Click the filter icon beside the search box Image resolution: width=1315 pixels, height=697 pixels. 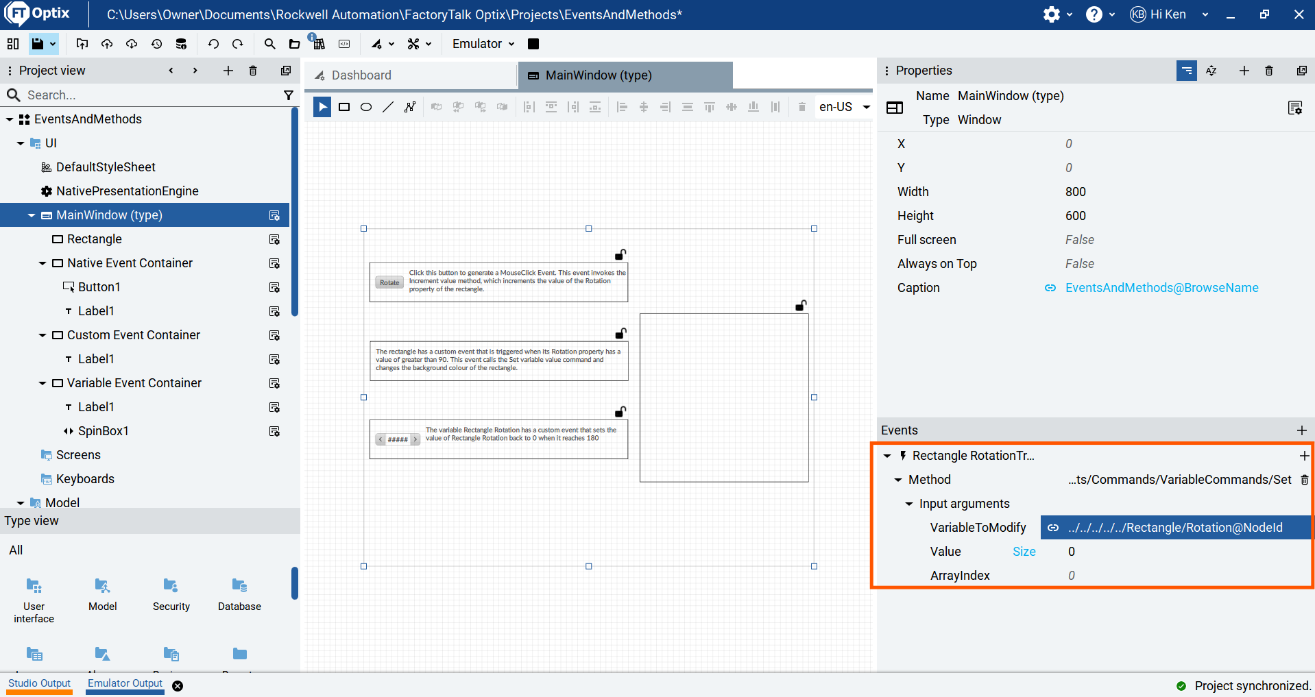289,95
